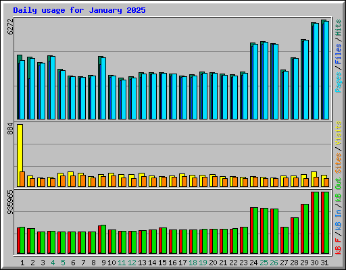Image resolution: width=346 pixels, height=270 pixels.
Task: Click day 30 on the x-axis
Action: 314,263
